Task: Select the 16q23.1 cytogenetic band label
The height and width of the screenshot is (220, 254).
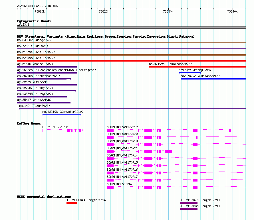Action: [x=23, y=25]
